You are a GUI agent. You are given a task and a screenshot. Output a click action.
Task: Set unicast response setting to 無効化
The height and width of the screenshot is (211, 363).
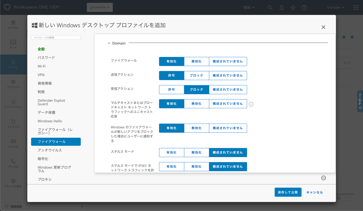tap(196, 104)
